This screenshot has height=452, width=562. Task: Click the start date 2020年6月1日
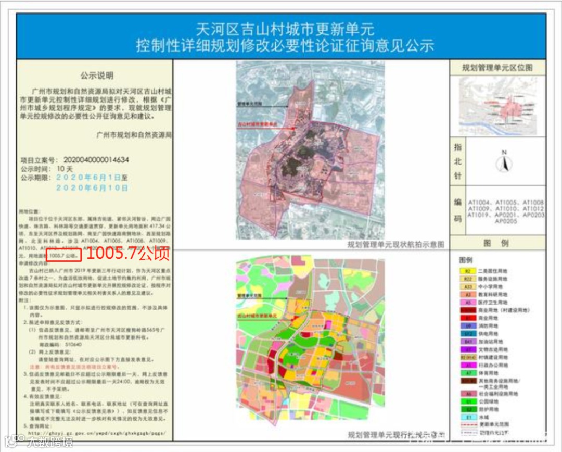(x=88, y=178)
